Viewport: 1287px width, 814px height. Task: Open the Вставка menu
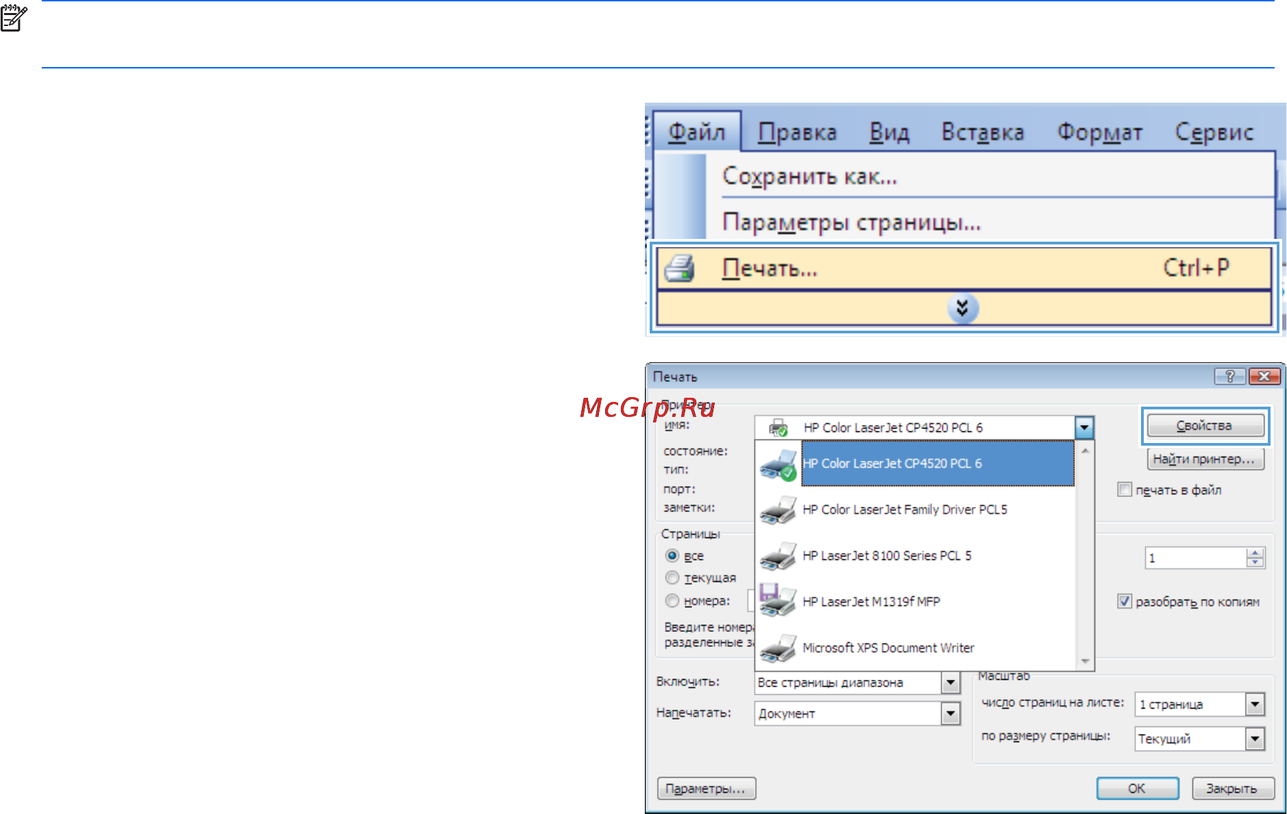[x=982, y=132]
